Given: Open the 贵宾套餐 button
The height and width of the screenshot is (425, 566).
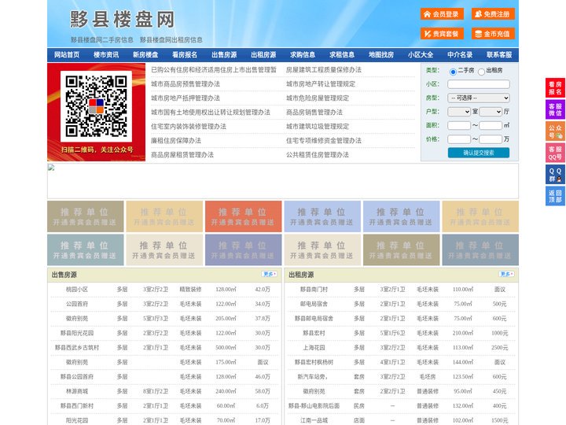Looking at the screenshot, I should 442,34.
